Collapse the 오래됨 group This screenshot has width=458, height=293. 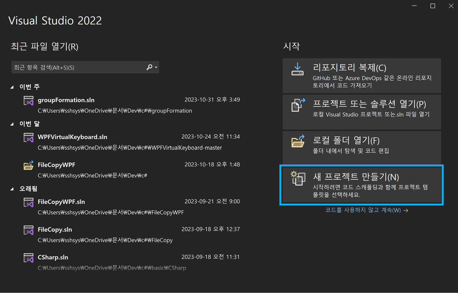point(12,189)
